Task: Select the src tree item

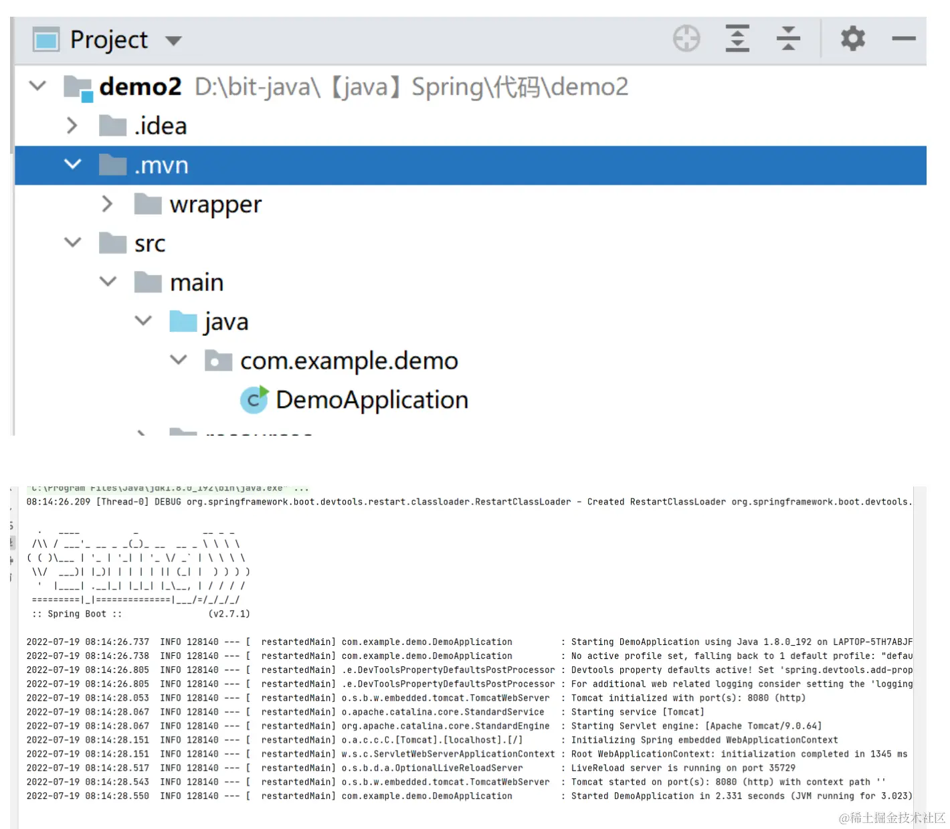Action: (x=150, y=244)
